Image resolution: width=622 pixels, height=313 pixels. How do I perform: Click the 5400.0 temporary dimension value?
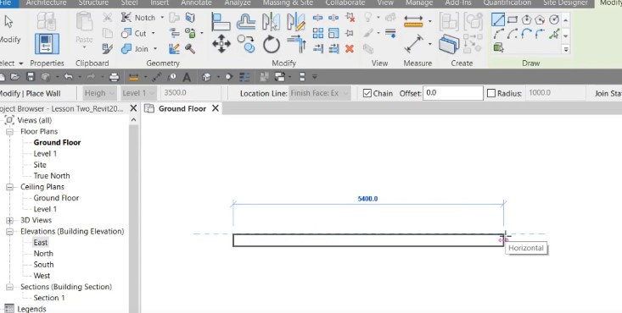coord(367,199)
